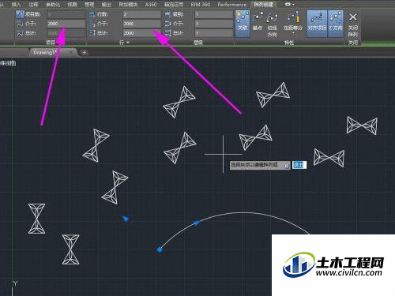Screen dimensions: 395x296
Task: Toggle the 对齐项目 align items button
Action: pos(317,24)
